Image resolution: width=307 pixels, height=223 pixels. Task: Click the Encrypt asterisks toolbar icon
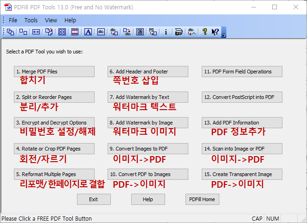[36, 32]
